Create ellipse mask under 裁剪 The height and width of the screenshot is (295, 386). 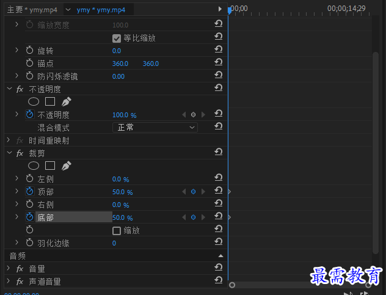[34, 166]
